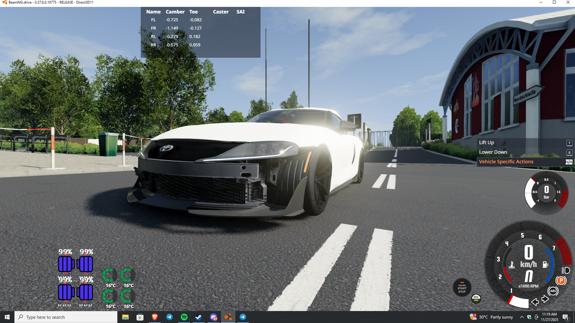Viewport: 575px width, 323px height.
Task: Click the headlight high-beam icon
Action: pyautogui.click(x=565, y=270)
